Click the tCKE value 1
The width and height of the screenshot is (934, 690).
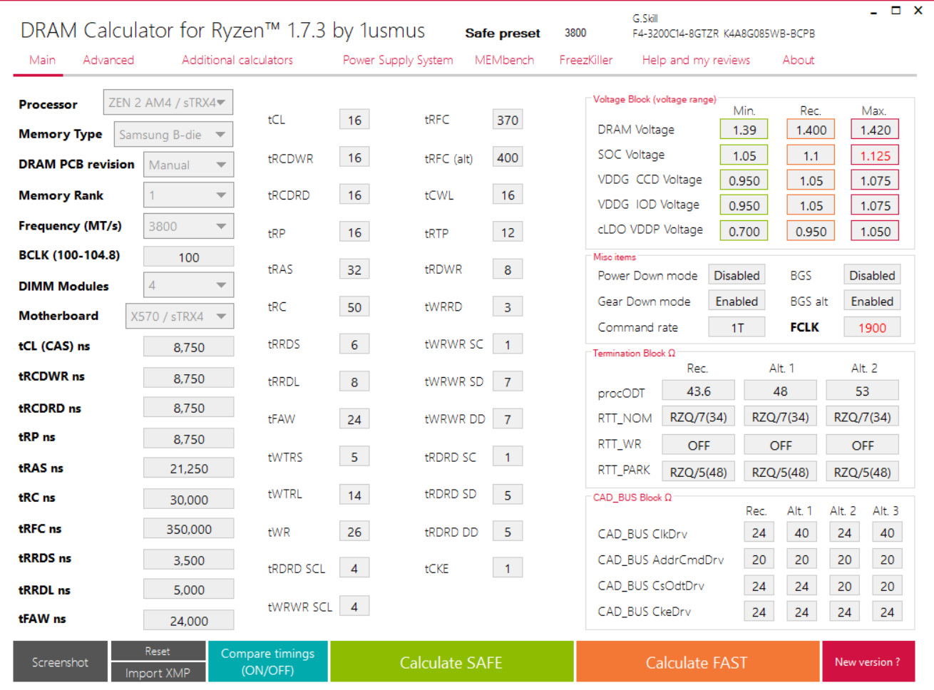(508, 568)
